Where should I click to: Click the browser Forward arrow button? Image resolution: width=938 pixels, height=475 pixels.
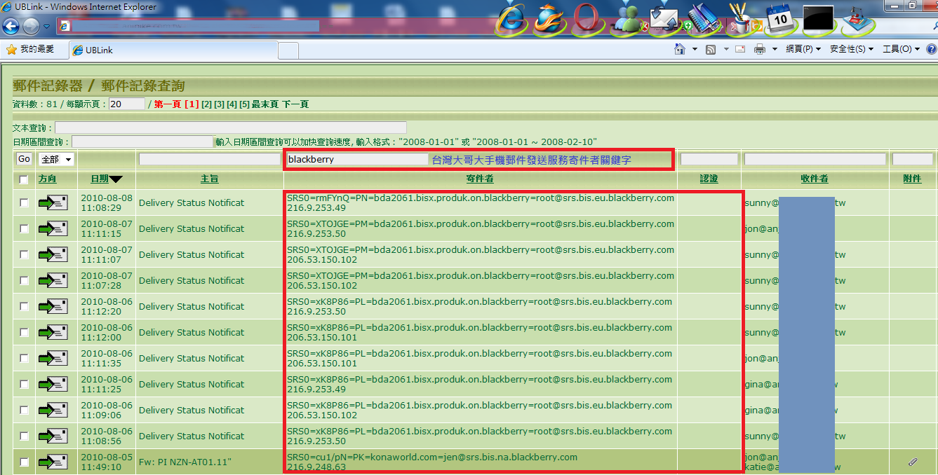point(31,26)
